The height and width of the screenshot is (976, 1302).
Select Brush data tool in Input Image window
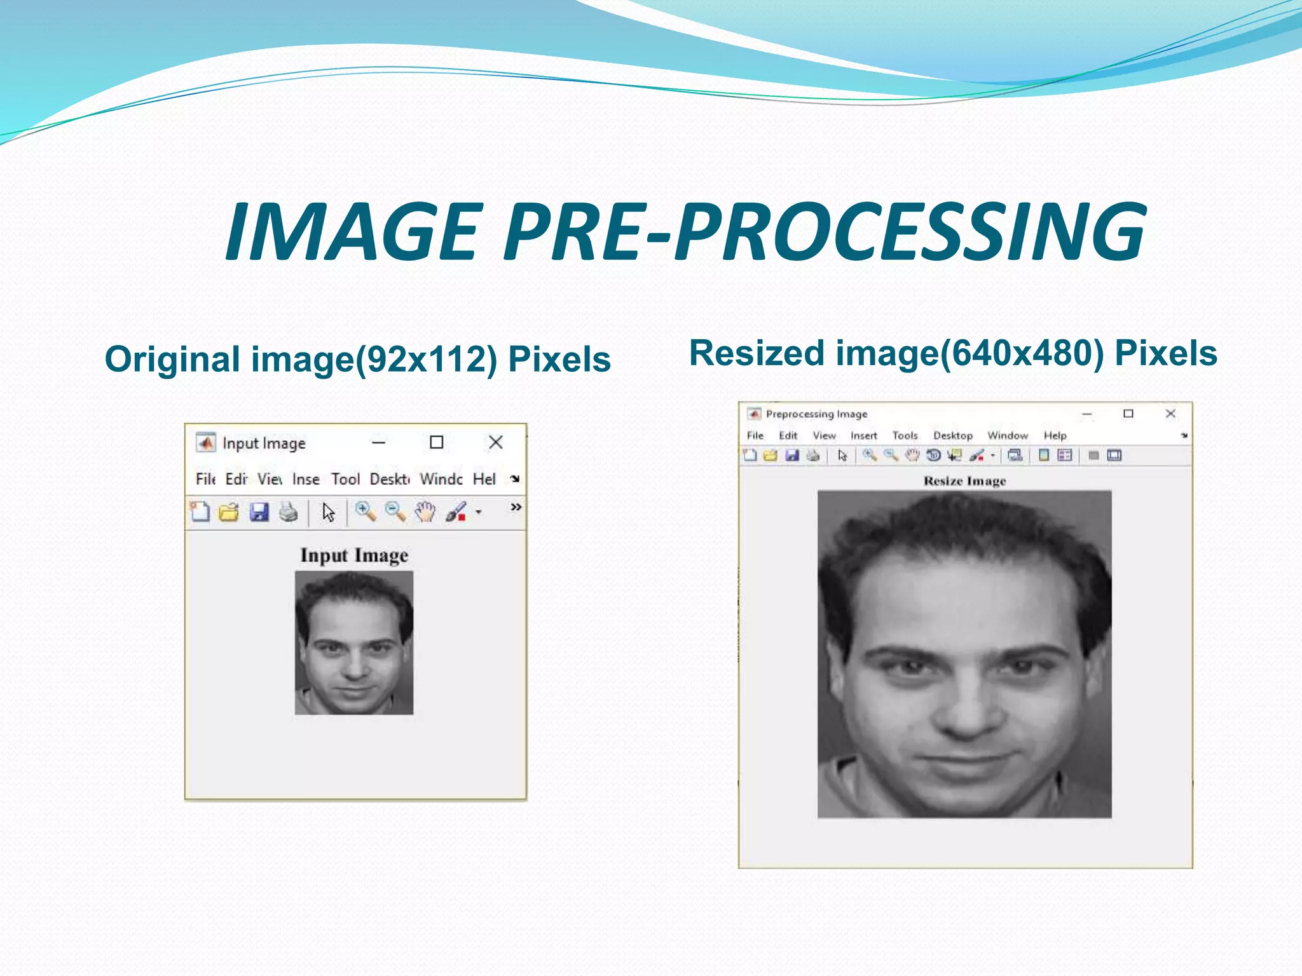coord(456,512)
